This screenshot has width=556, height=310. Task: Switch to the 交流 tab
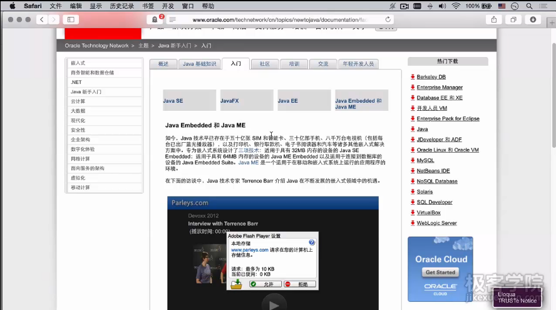(x=323, y=64)
